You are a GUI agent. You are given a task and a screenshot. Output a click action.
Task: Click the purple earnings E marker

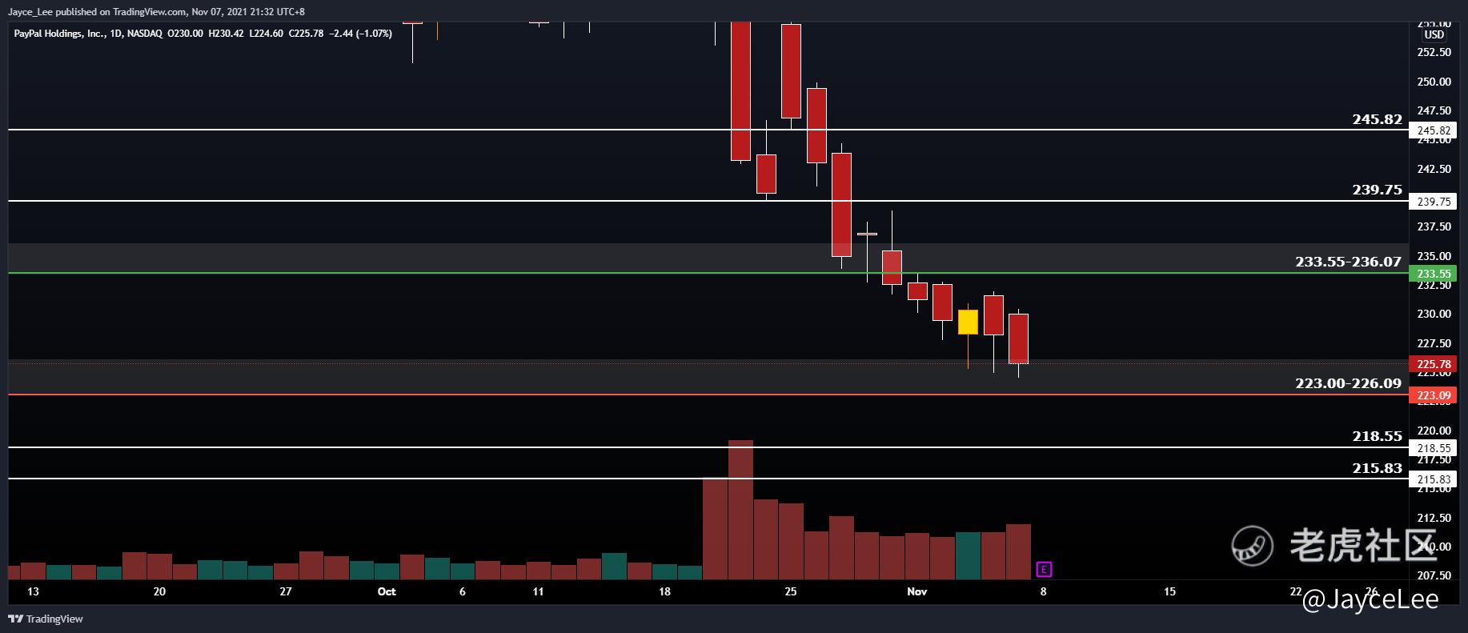pyautogui.click(x=1044, y=570)
